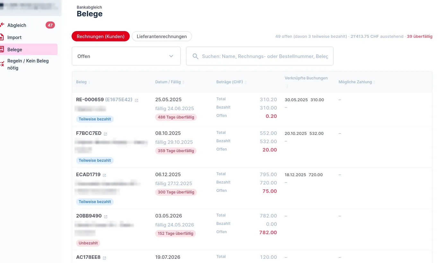
Task: Click the invoice ID ECAD1719
Action: click(88, 175)
